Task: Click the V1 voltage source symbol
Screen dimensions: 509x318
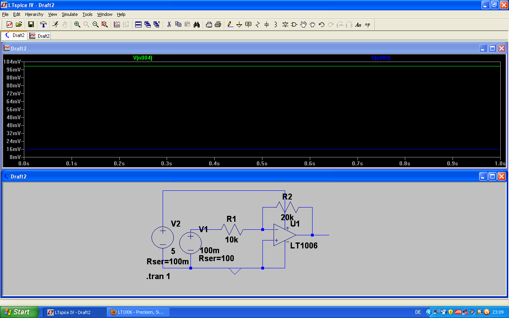Action: (x=190, y=243)
